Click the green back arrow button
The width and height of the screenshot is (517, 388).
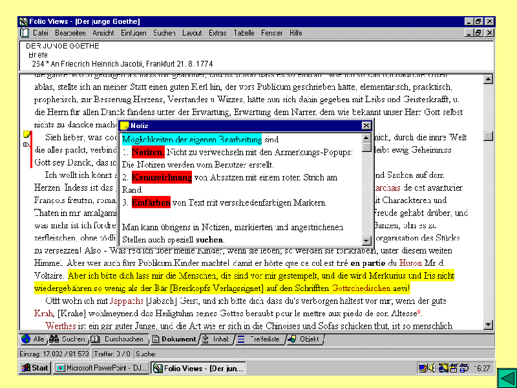(506, 378)
